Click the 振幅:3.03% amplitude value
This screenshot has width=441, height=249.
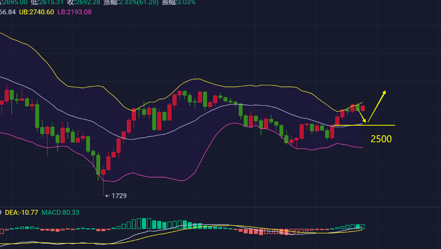click(179, 3)
